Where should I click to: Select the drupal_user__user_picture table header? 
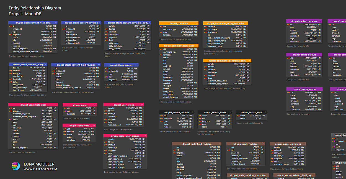point(125,136)
